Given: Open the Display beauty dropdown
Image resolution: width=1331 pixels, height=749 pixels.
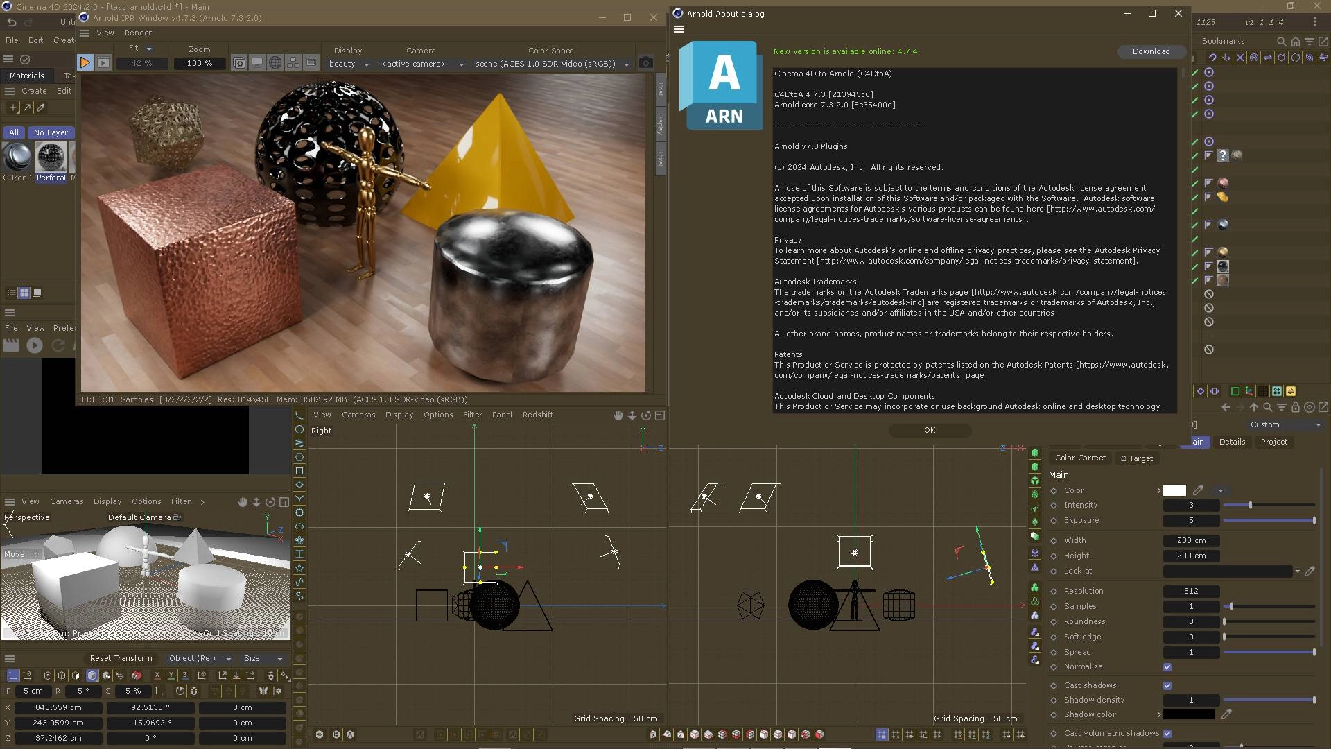Looking at the screenshot, I should 349,64.
